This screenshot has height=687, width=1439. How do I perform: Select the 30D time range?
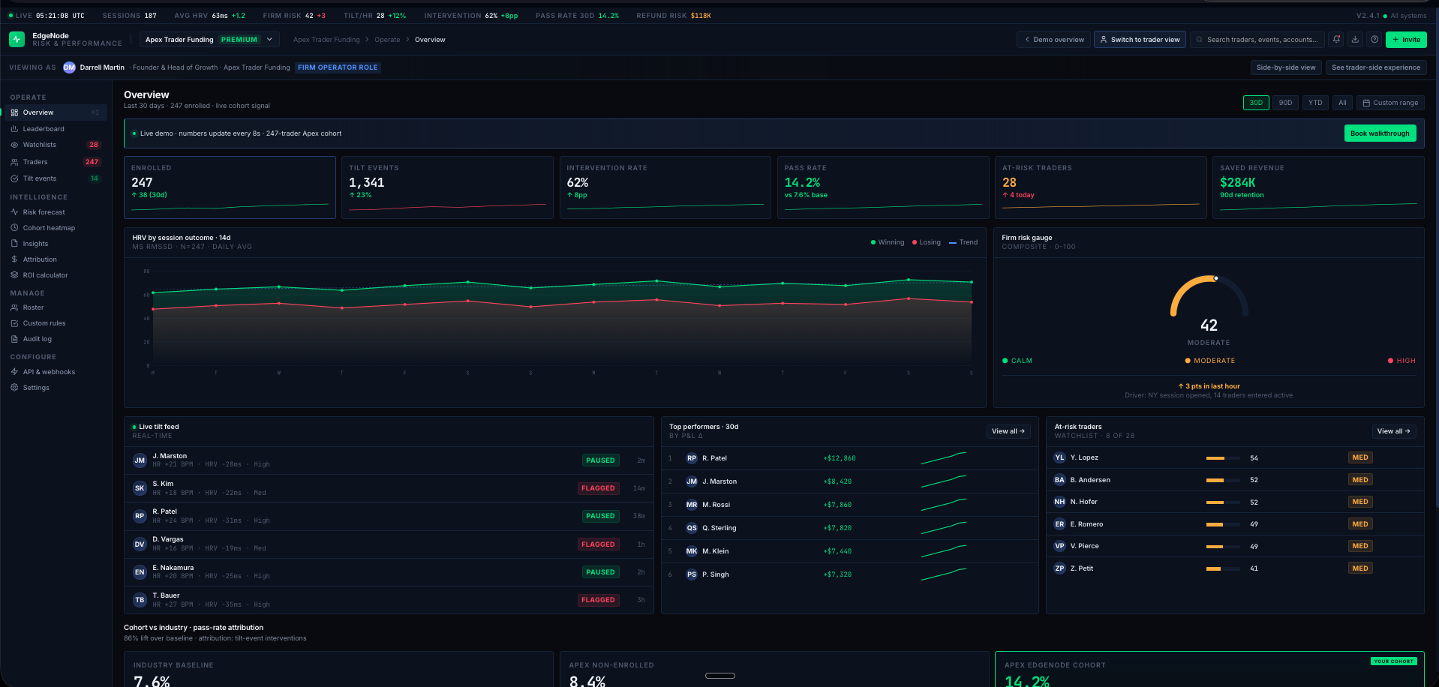pos(1256,103)
